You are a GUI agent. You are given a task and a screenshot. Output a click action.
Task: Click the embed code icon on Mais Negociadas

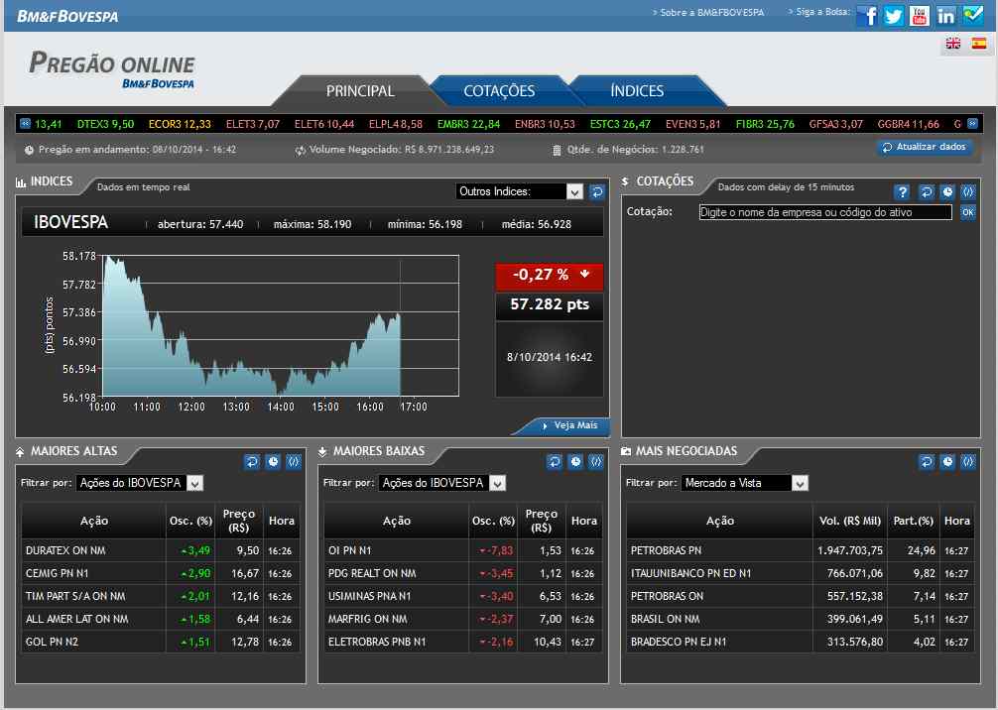966,460
